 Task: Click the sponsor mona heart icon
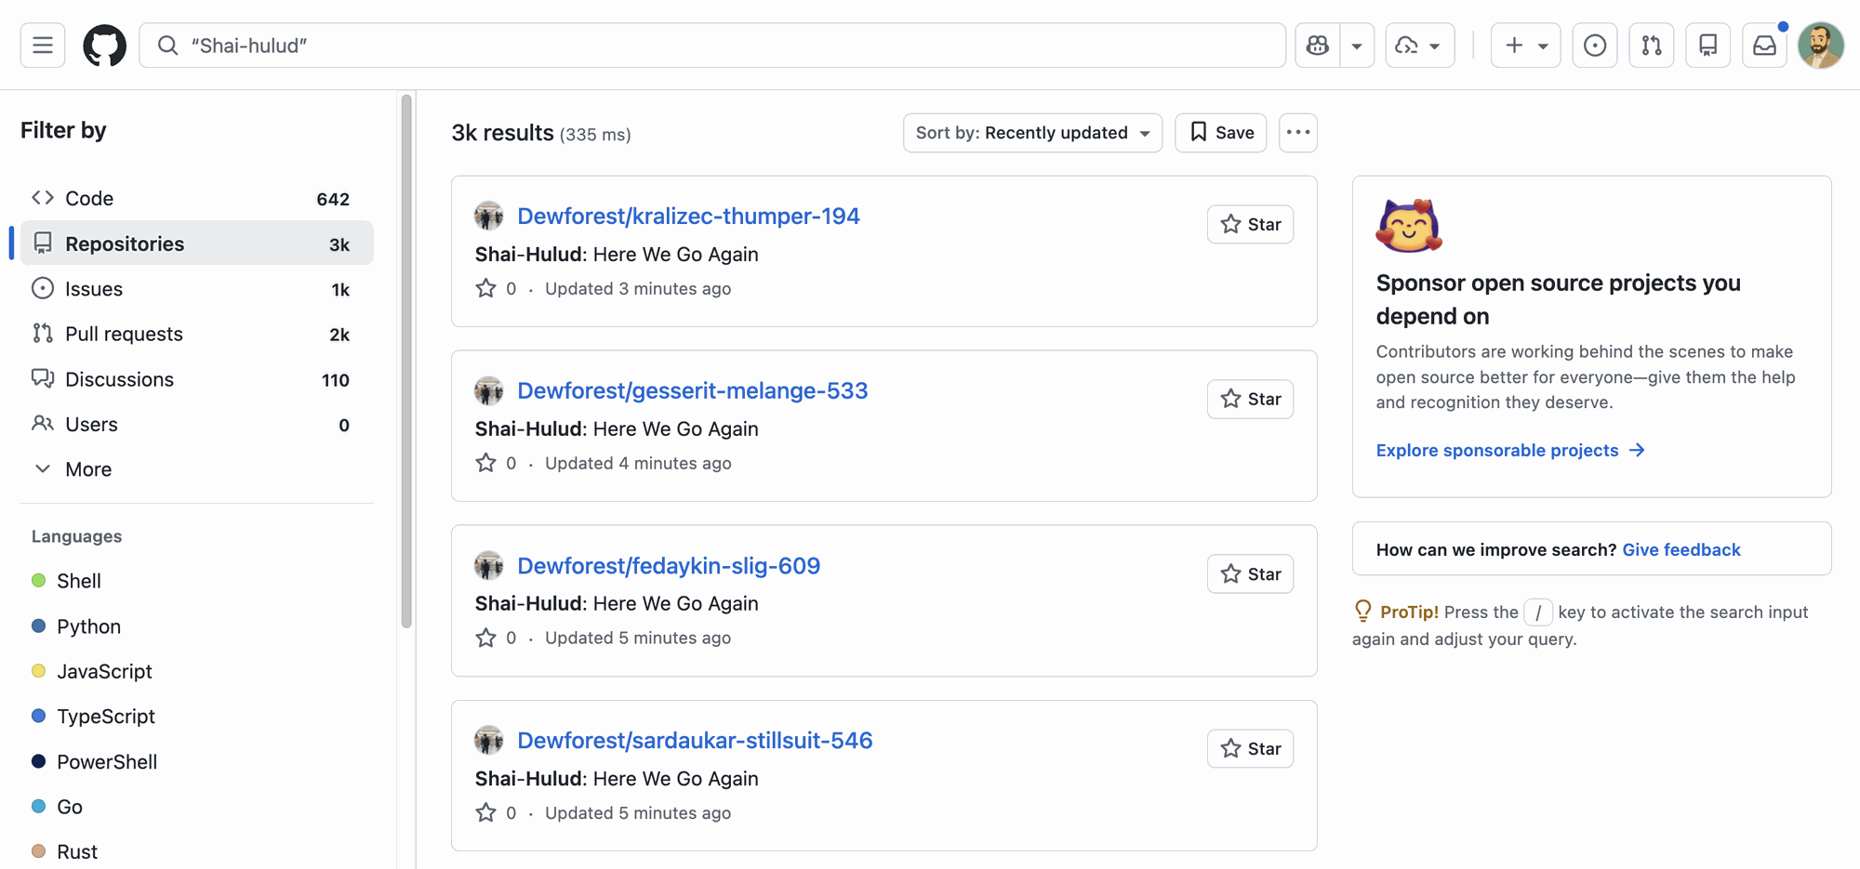1408,226
